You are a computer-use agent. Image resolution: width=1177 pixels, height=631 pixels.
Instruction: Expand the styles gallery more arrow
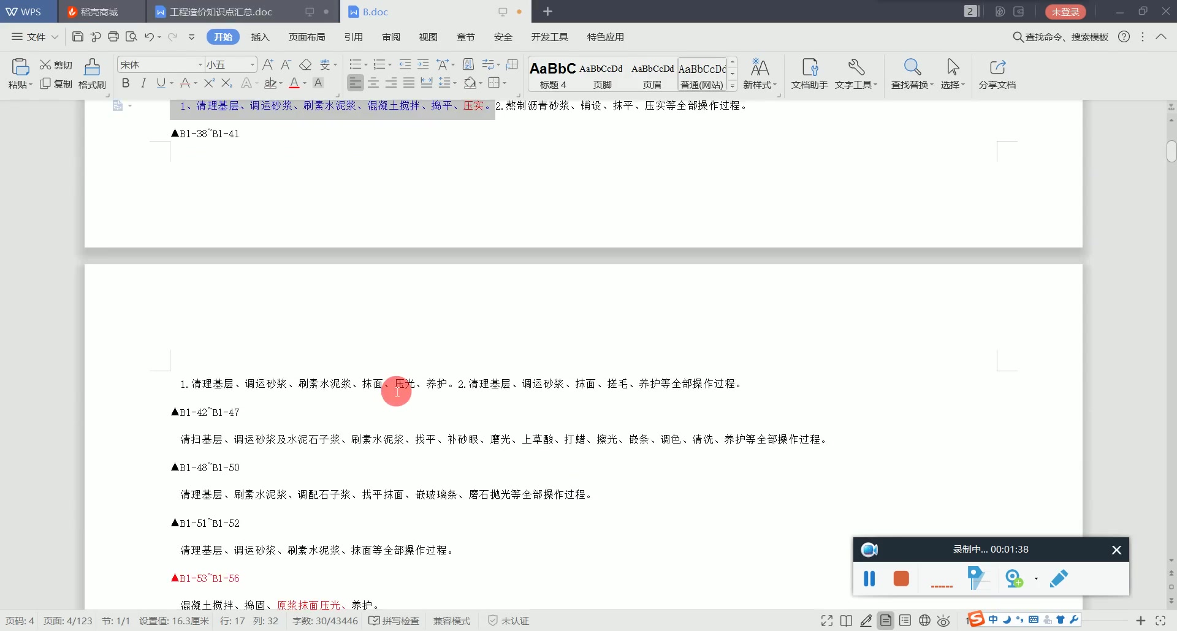[x=733, y=86]
